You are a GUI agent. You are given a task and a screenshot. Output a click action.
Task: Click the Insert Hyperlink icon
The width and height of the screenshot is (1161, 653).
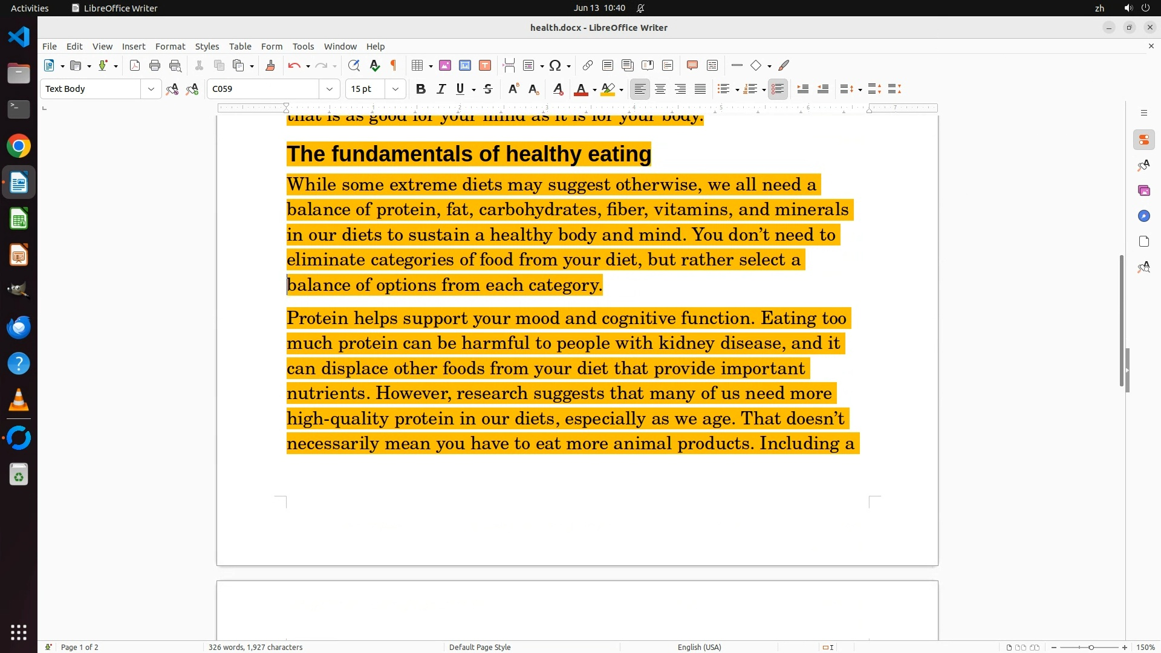[x=587, y=66]
